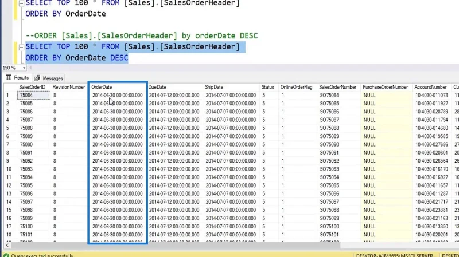
Task: Click NULL PurchaseOrderNumber cell in row 75089
Action: click(x=386, y=136)
